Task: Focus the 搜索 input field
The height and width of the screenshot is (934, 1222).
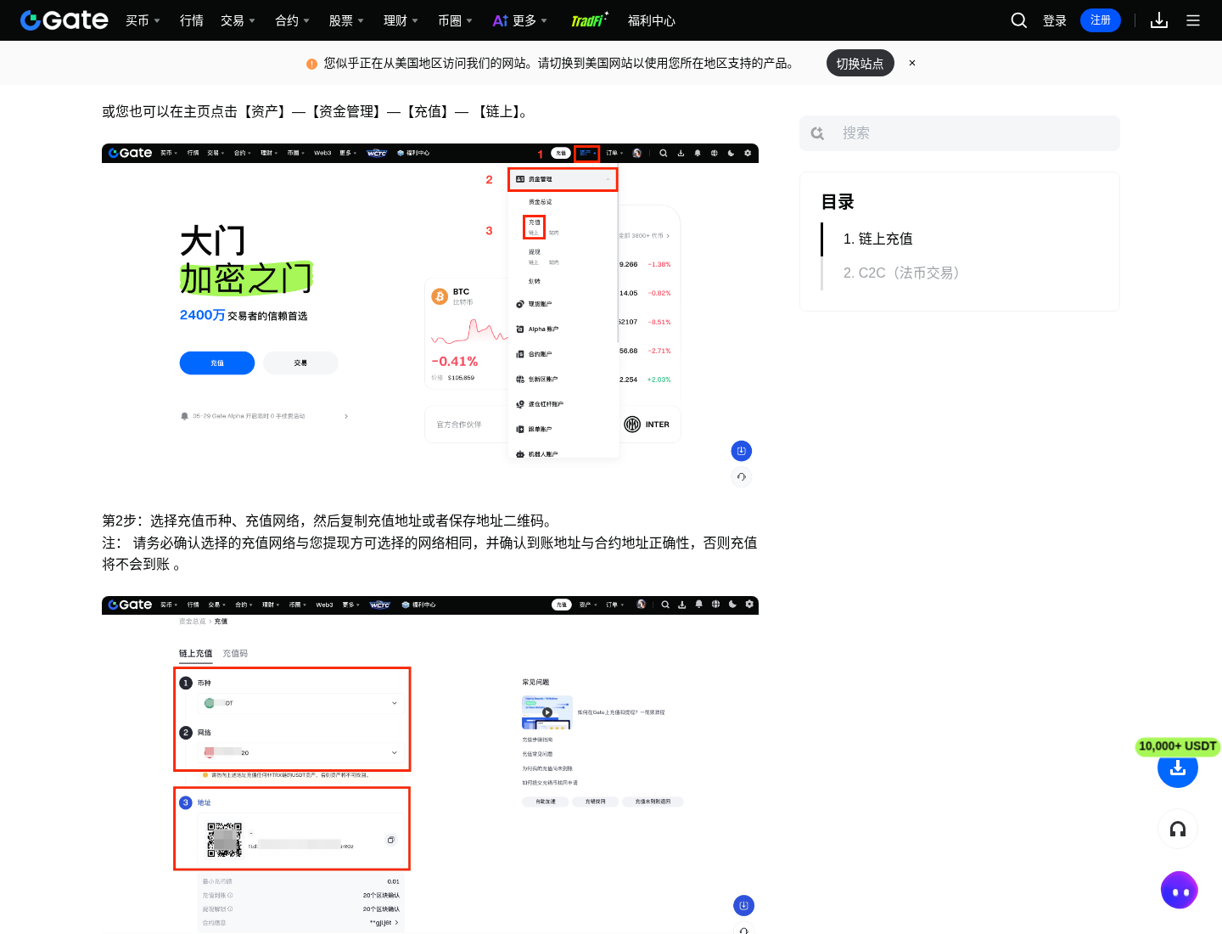Action: coord(960,133)
